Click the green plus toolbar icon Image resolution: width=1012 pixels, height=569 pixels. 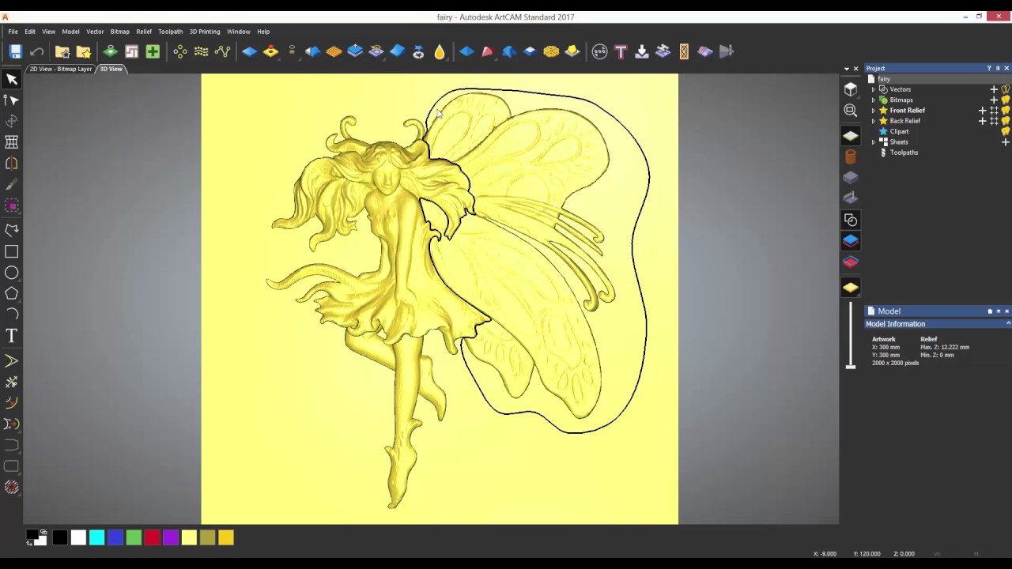coord(153,51)
